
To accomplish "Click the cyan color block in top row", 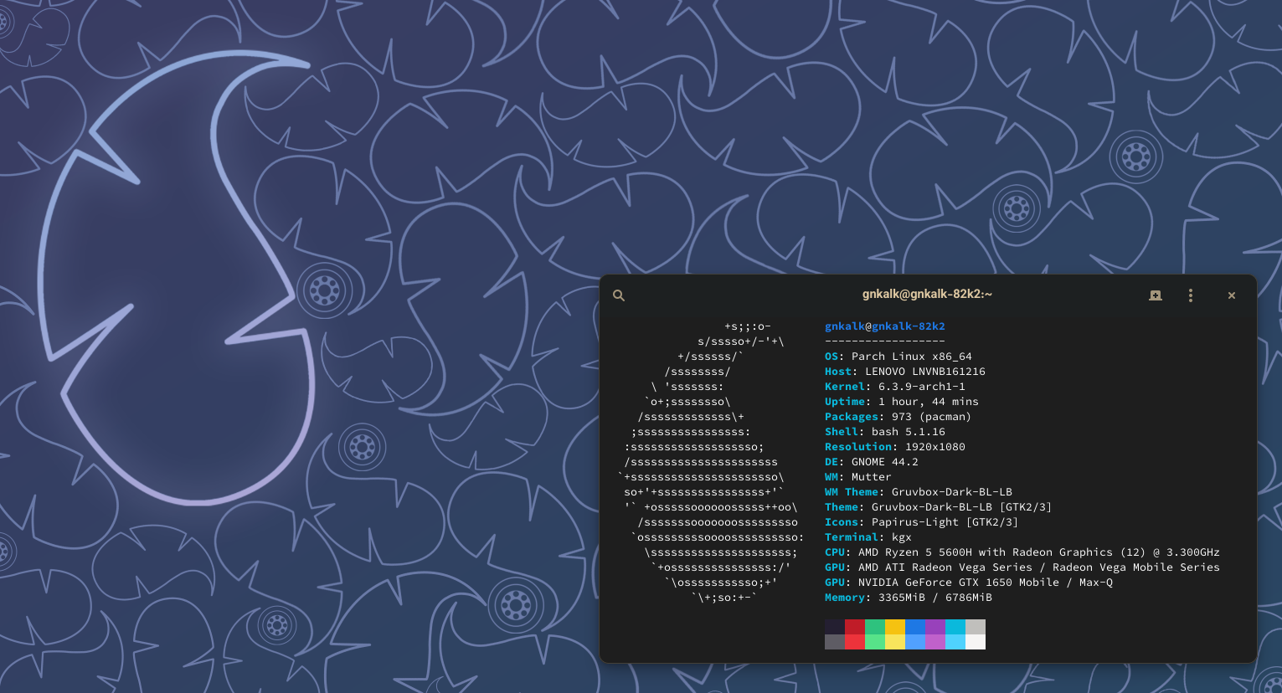I will (x=955, y=627).
